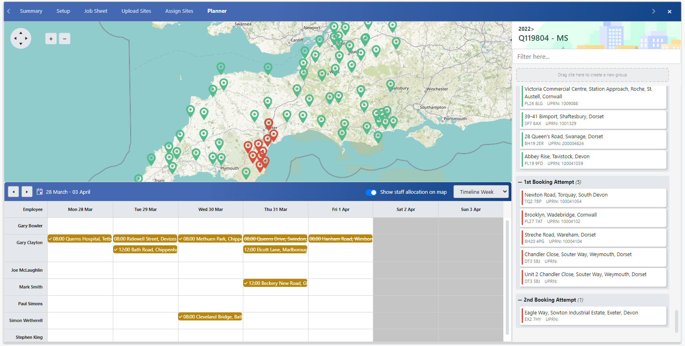Open the Summary tab
This screenshot has height=346, width=685.
coord(31,11)
